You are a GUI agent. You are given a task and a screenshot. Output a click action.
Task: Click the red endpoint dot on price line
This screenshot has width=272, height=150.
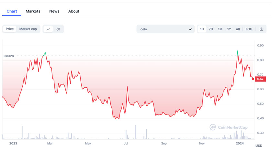(253, 79)
